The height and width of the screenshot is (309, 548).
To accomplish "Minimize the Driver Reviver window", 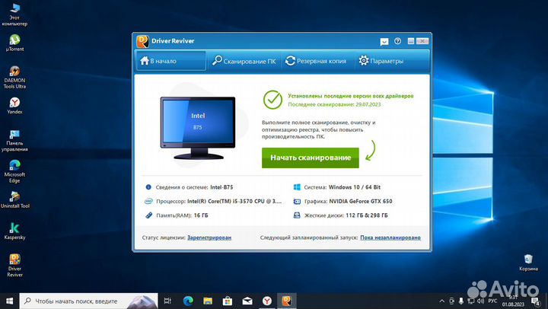I will coord(411,41).
